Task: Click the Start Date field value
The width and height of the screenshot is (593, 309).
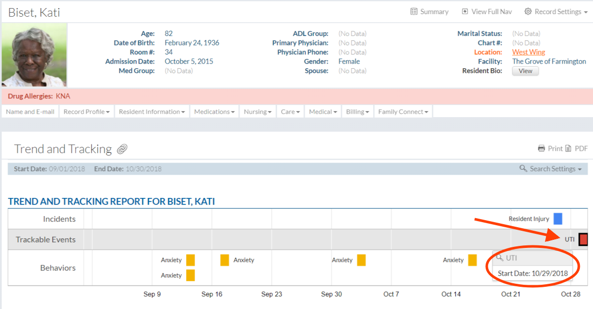Action: 67,169
